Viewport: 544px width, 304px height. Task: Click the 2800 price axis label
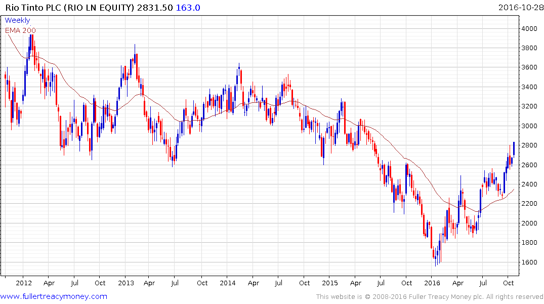[529, 145]
